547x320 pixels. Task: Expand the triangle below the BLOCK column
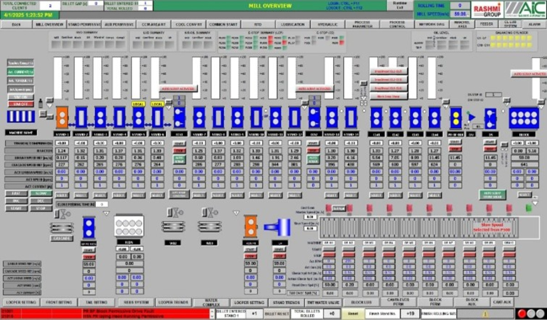[x=535, y=203]
